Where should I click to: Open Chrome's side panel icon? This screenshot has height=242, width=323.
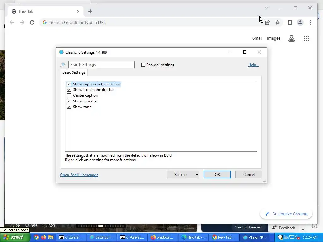coord(290,22)
